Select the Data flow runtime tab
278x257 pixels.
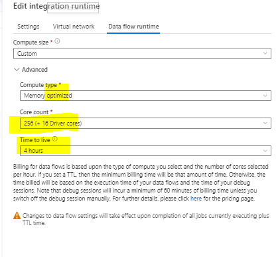coord(133,27)
